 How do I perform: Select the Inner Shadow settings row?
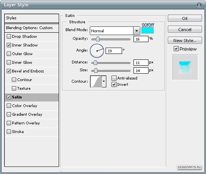tap(32, 45)
